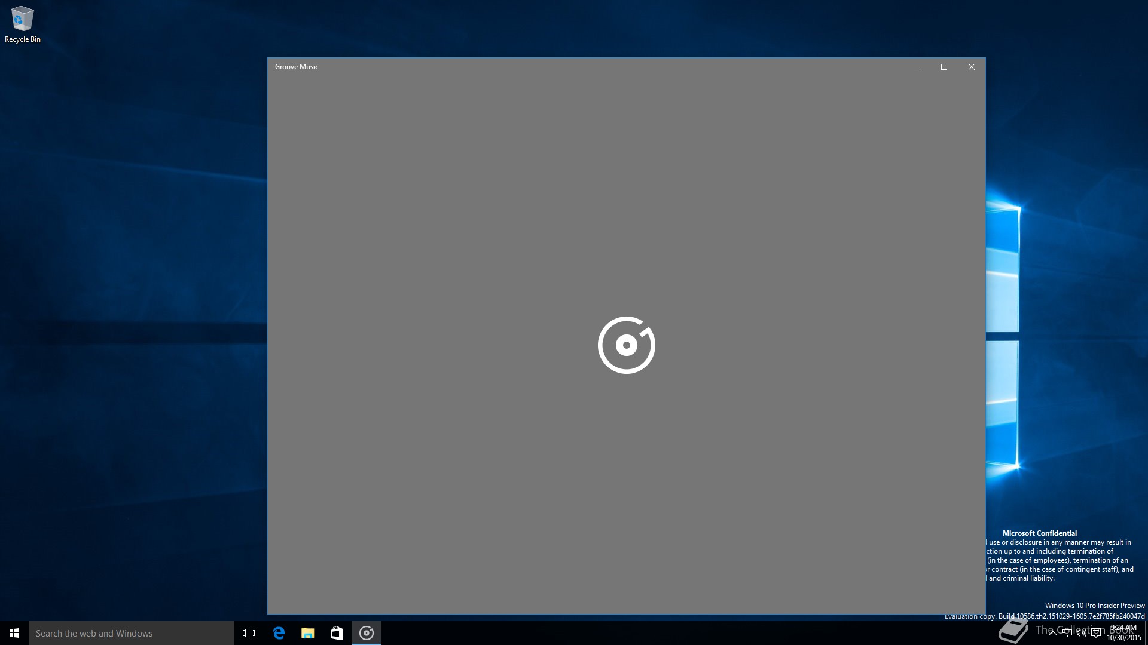This screenshot has width=1148, height=645.
Task: Minimize the Groove Music window
Action: pos(916,67)
